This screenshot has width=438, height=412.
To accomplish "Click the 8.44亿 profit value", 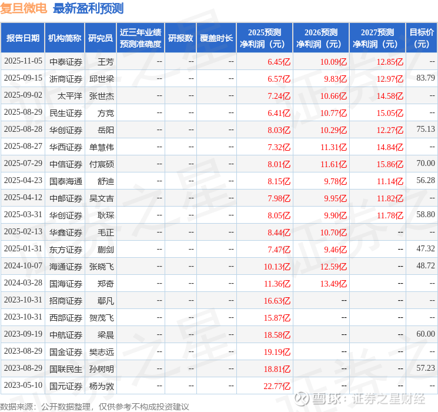I will pos(279,232).
